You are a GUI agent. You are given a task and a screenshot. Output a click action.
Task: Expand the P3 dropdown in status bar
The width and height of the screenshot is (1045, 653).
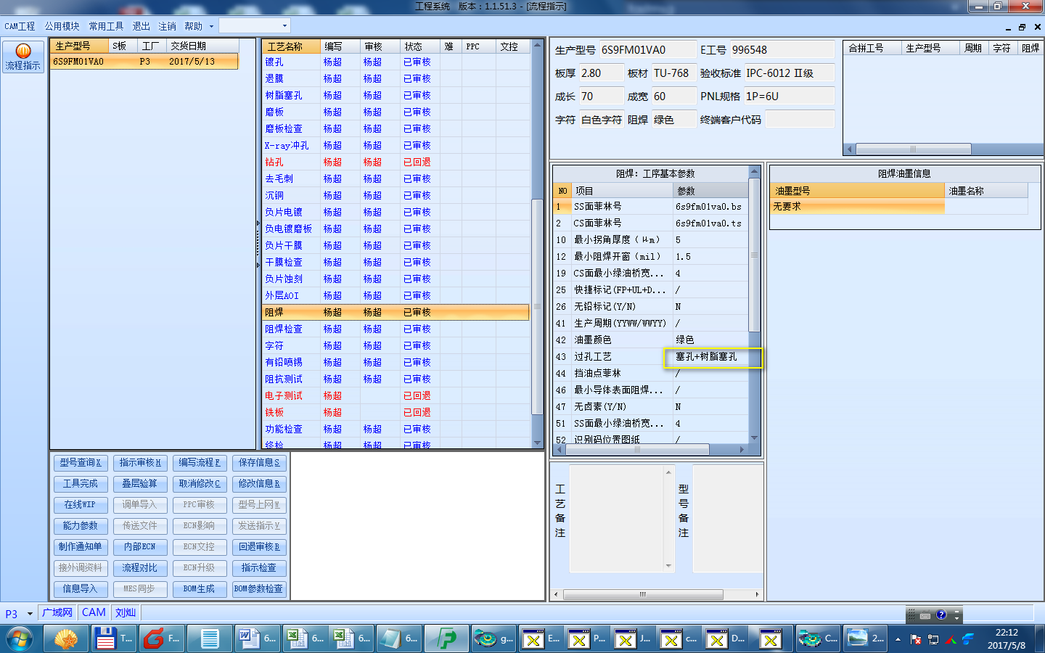tap(30, 614)
